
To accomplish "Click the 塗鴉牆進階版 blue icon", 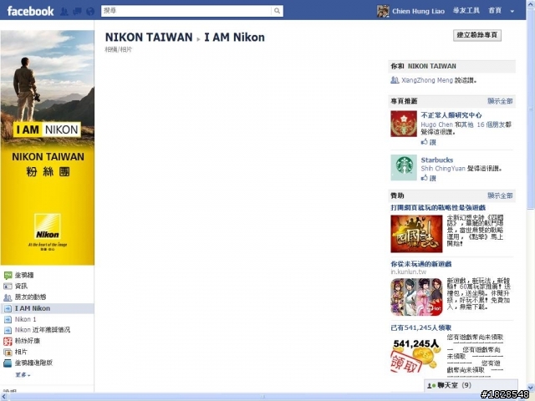I will pyautogui.click(x=8, y=363).
